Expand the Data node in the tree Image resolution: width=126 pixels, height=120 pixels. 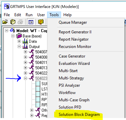(x=19, y=41)
